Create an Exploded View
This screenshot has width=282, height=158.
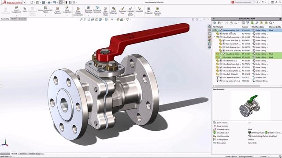click(122, 11)
